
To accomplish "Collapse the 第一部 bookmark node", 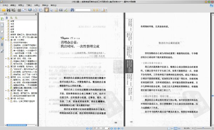I will 6,40.
